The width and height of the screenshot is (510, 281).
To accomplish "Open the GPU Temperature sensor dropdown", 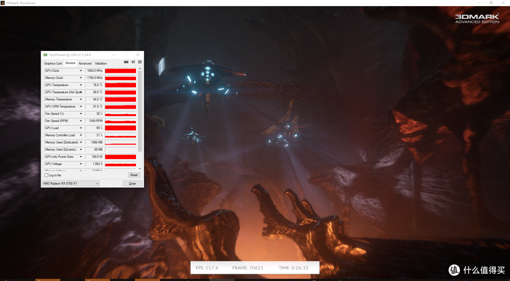I will point(81,85).
